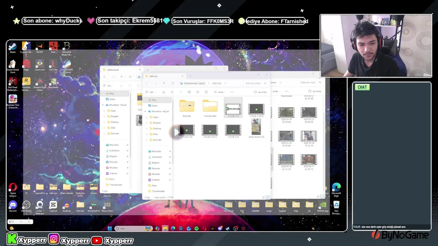Open Sırala dropdown in Edit için window
The height and width of the screenshot is (246, 438).
pyautogui.click(x=220, y=92)
